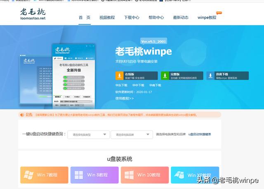Open the u盘启动快捷键表 link
Screen dimensions: 264x189
(x=200, y=134)
